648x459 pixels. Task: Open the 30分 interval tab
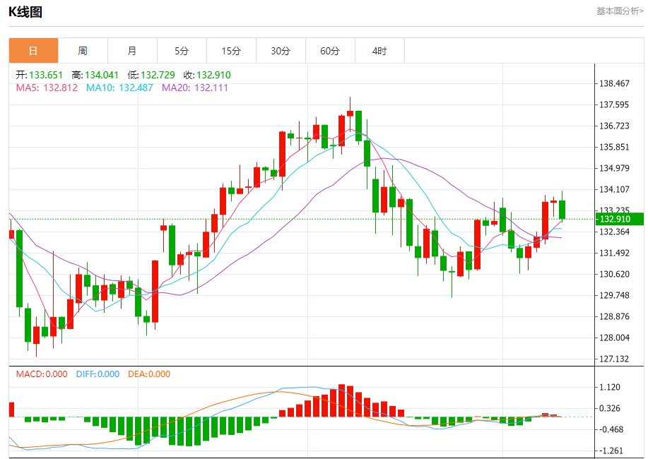(281, 51)
